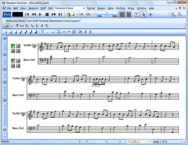The image size is (188, 145).
Task: Select the whole note duration
Action: tap(6, 32)
